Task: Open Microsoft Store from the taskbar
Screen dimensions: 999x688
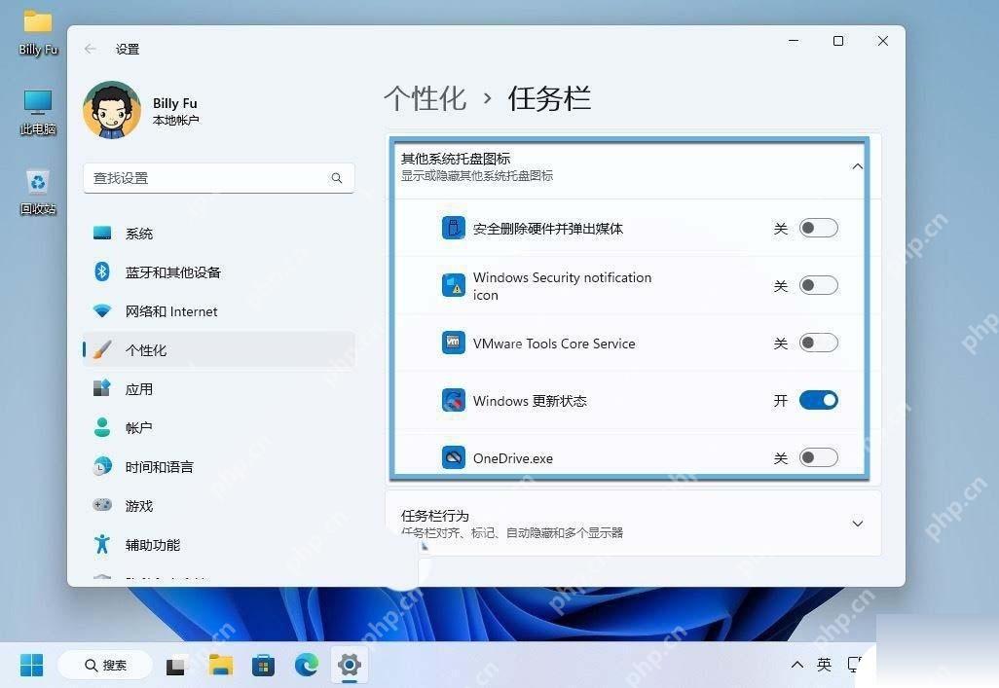Action: [263, 666]
